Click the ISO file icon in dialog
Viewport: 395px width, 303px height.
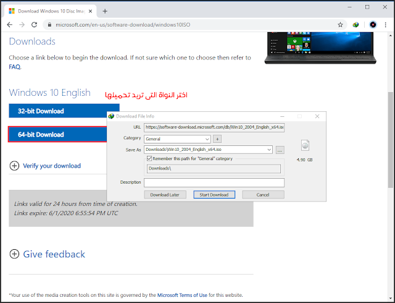click(x=305, y=145)
